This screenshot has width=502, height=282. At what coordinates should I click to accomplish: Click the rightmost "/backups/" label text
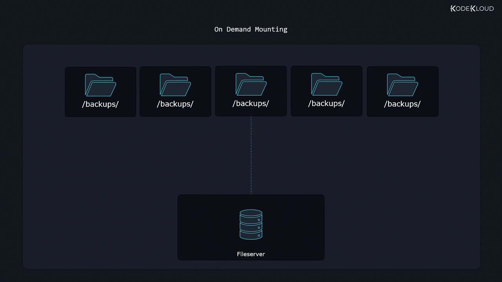[402, 104]
